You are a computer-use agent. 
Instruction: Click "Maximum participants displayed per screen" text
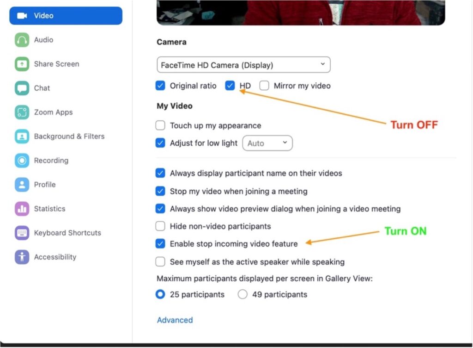[265, 279]
